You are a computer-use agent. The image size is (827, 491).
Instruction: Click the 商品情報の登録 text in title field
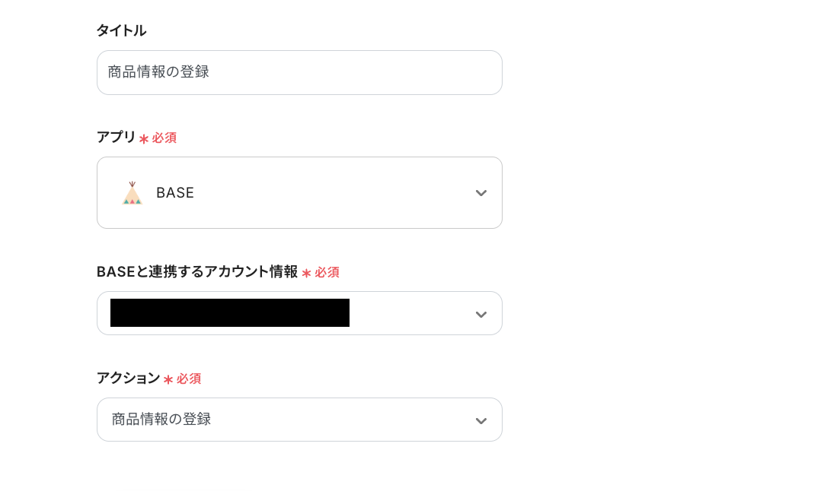(158, 72)
